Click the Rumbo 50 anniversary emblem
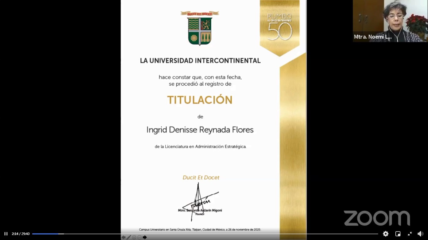 click(279, 27)
